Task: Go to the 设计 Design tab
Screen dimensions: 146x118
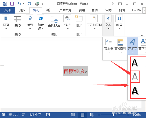Action: (x=49, y=10)
